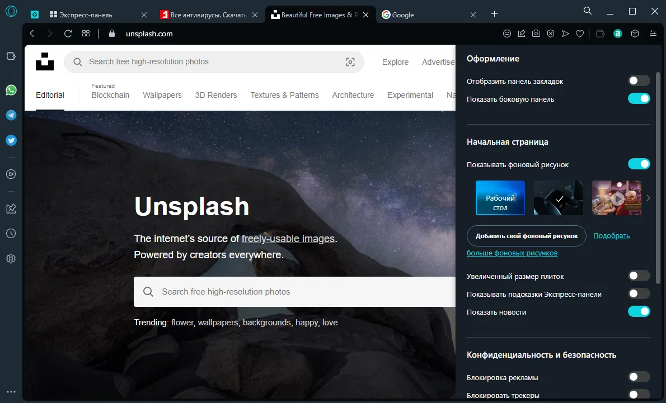666x403 pixels.
Task: Select Editorial category on Unsplash
Action: pyautogui.click(x=50, y=95)
